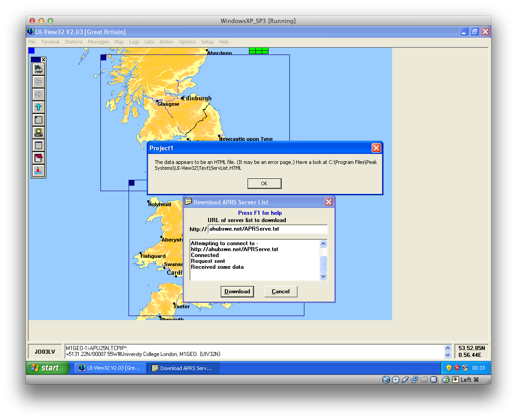Open the Action menu

point(167,42)
